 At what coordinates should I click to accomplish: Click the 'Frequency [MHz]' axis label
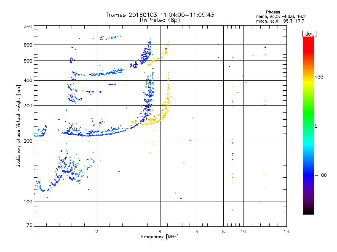160,237
